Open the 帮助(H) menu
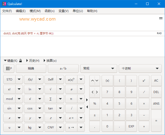The width and height of the screenshot is (165, 135). 92,11
